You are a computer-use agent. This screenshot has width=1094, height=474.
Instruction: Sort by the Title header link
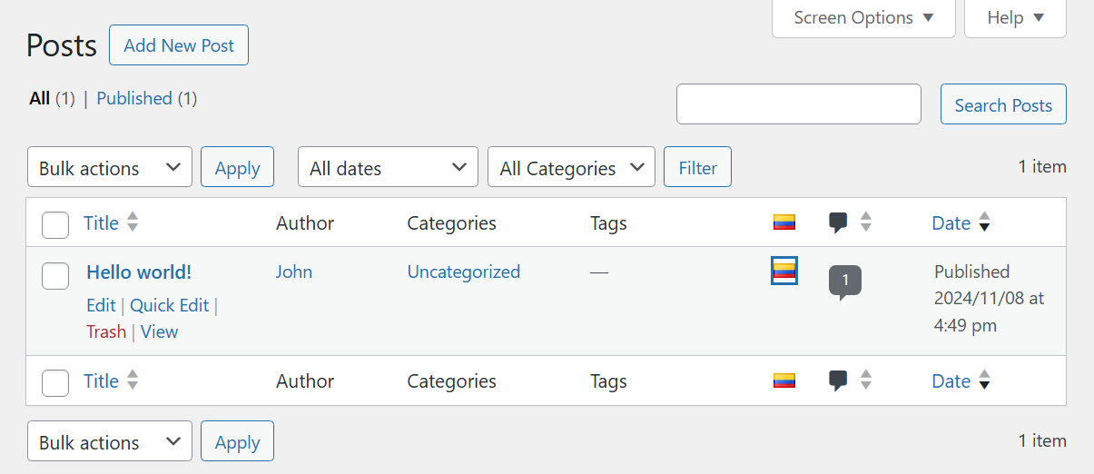(101, 222)
